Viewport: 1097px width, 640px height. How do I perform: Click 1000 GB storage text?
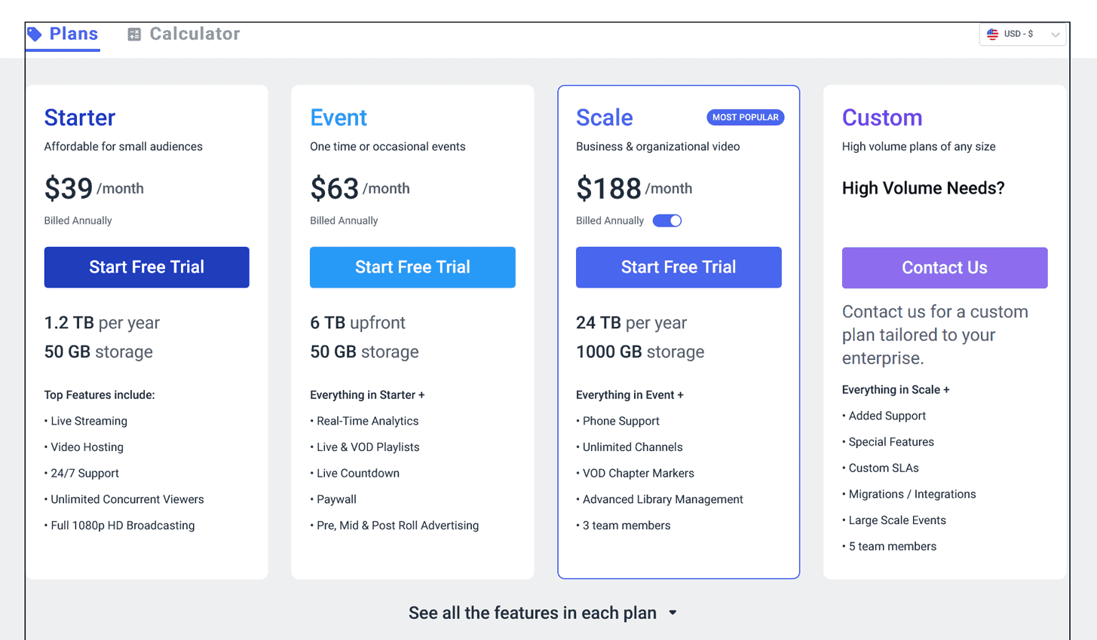click(x=640, y=352)
